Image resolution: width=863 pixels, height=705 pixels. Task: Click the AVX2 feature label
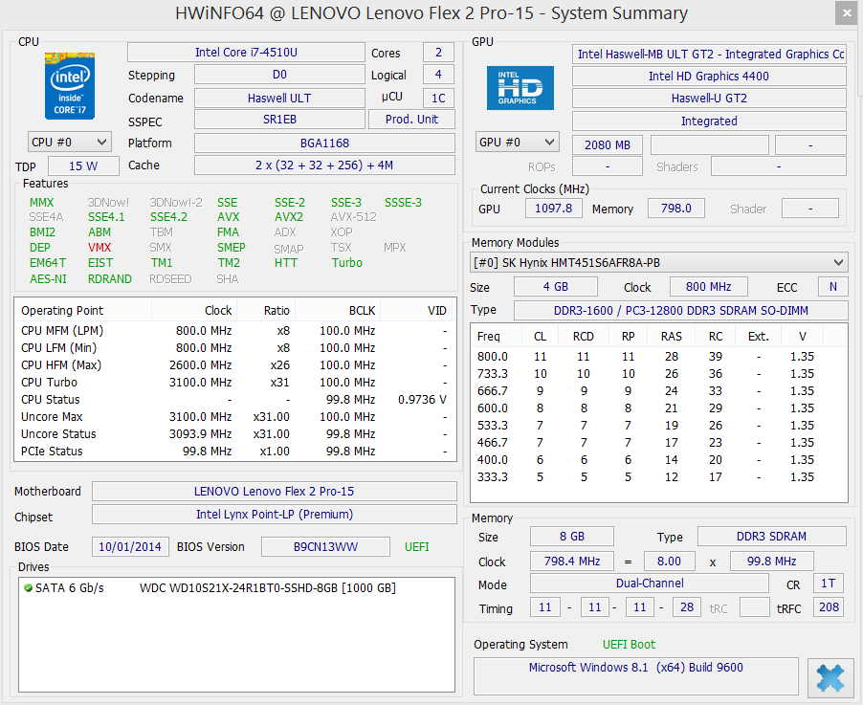pyautogui.click(x=288, y=217)
